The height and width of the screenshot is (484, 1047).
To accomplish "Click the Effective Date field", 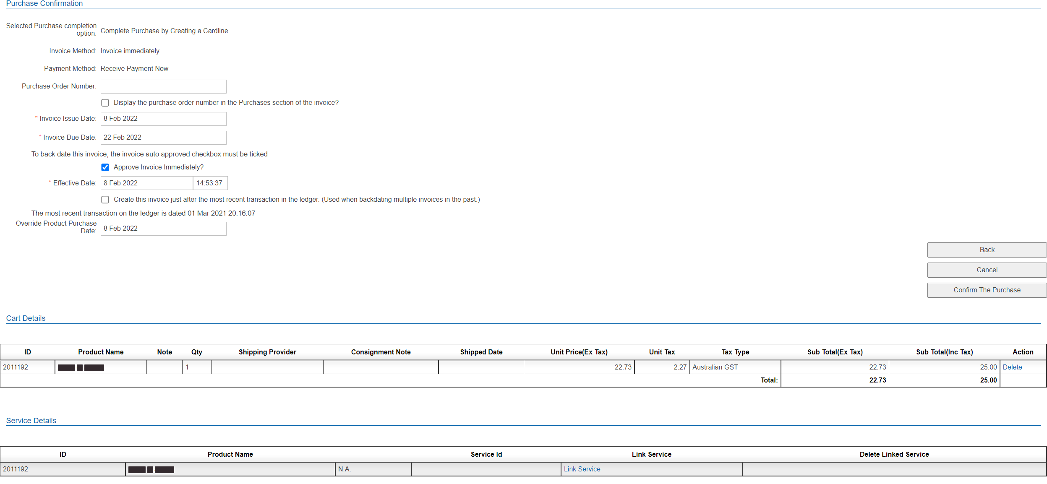I will [146, 183].
